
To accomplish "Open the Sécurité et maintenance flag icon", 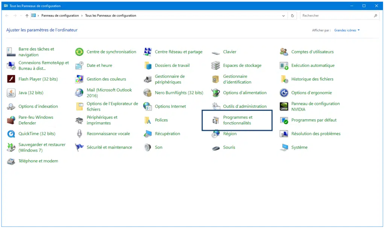I will coord(79,147).
